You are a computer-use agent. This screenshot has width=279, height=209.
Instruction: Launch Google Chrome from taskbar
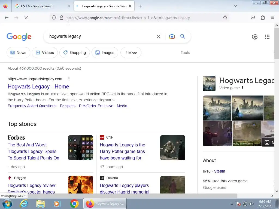point(74,204)
